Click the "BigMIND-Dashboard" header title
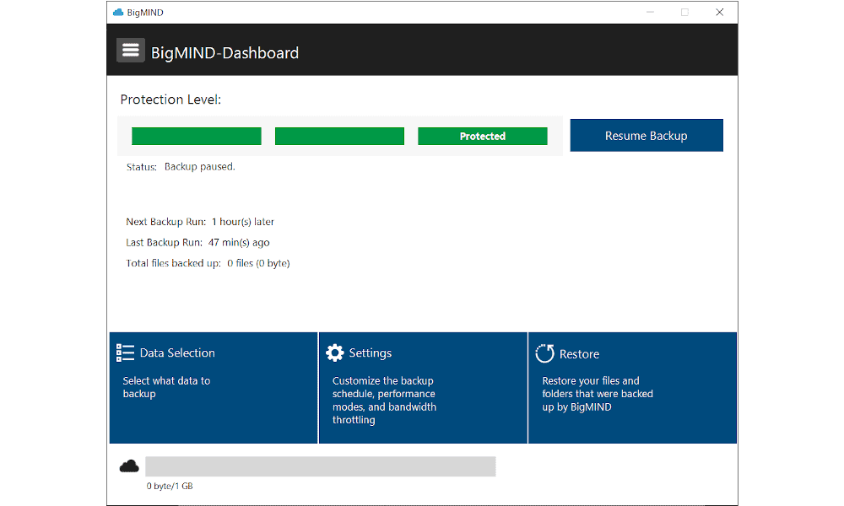The image size is (844, 506). 225,52
